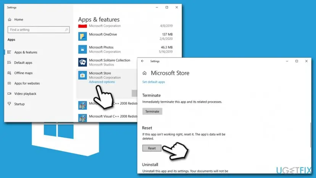Click the back arrow in the Microsoft Store settings window
Image resolution: width=316 pixels, height=178 pixels.
[142, 61]
